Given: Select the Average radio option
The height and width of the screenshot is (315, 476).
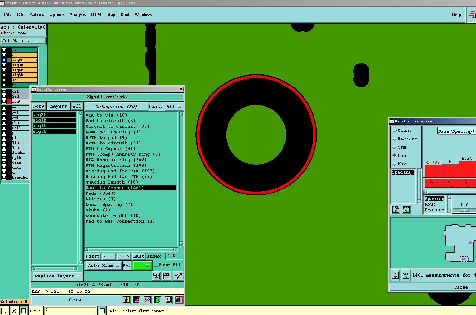Looking at the screenshot, I should click(x=394, y=139).
